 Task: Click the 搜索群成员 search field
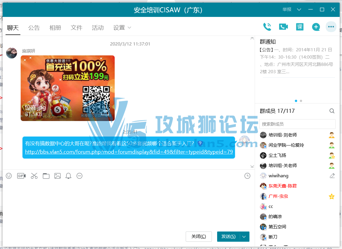[297, 124]
